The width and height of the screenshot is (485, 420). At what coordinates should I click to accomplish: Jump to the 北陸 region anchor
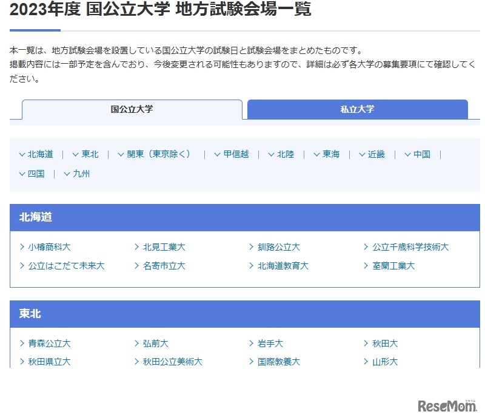click(281, 154)
